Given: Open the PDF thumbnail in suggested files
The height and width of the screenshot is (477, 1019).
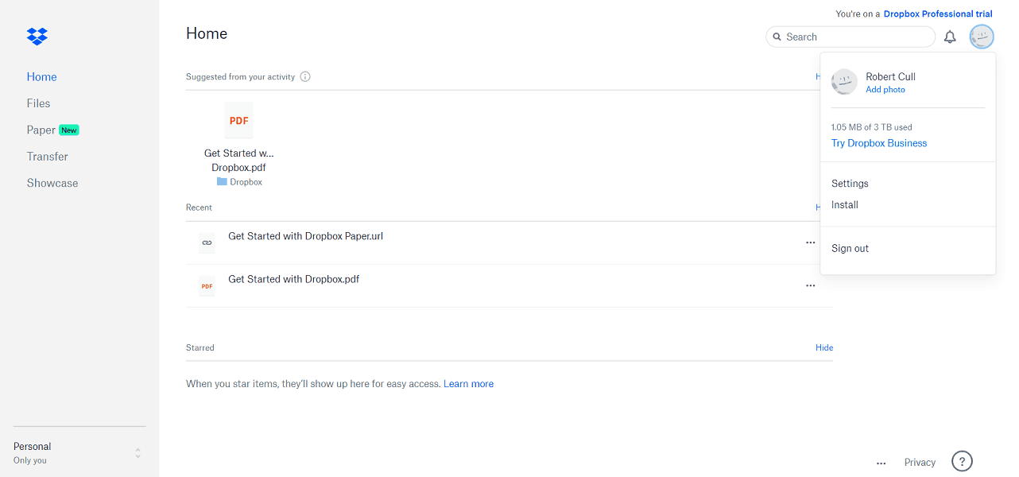Looking at the screenshot, I should (238, 121).
